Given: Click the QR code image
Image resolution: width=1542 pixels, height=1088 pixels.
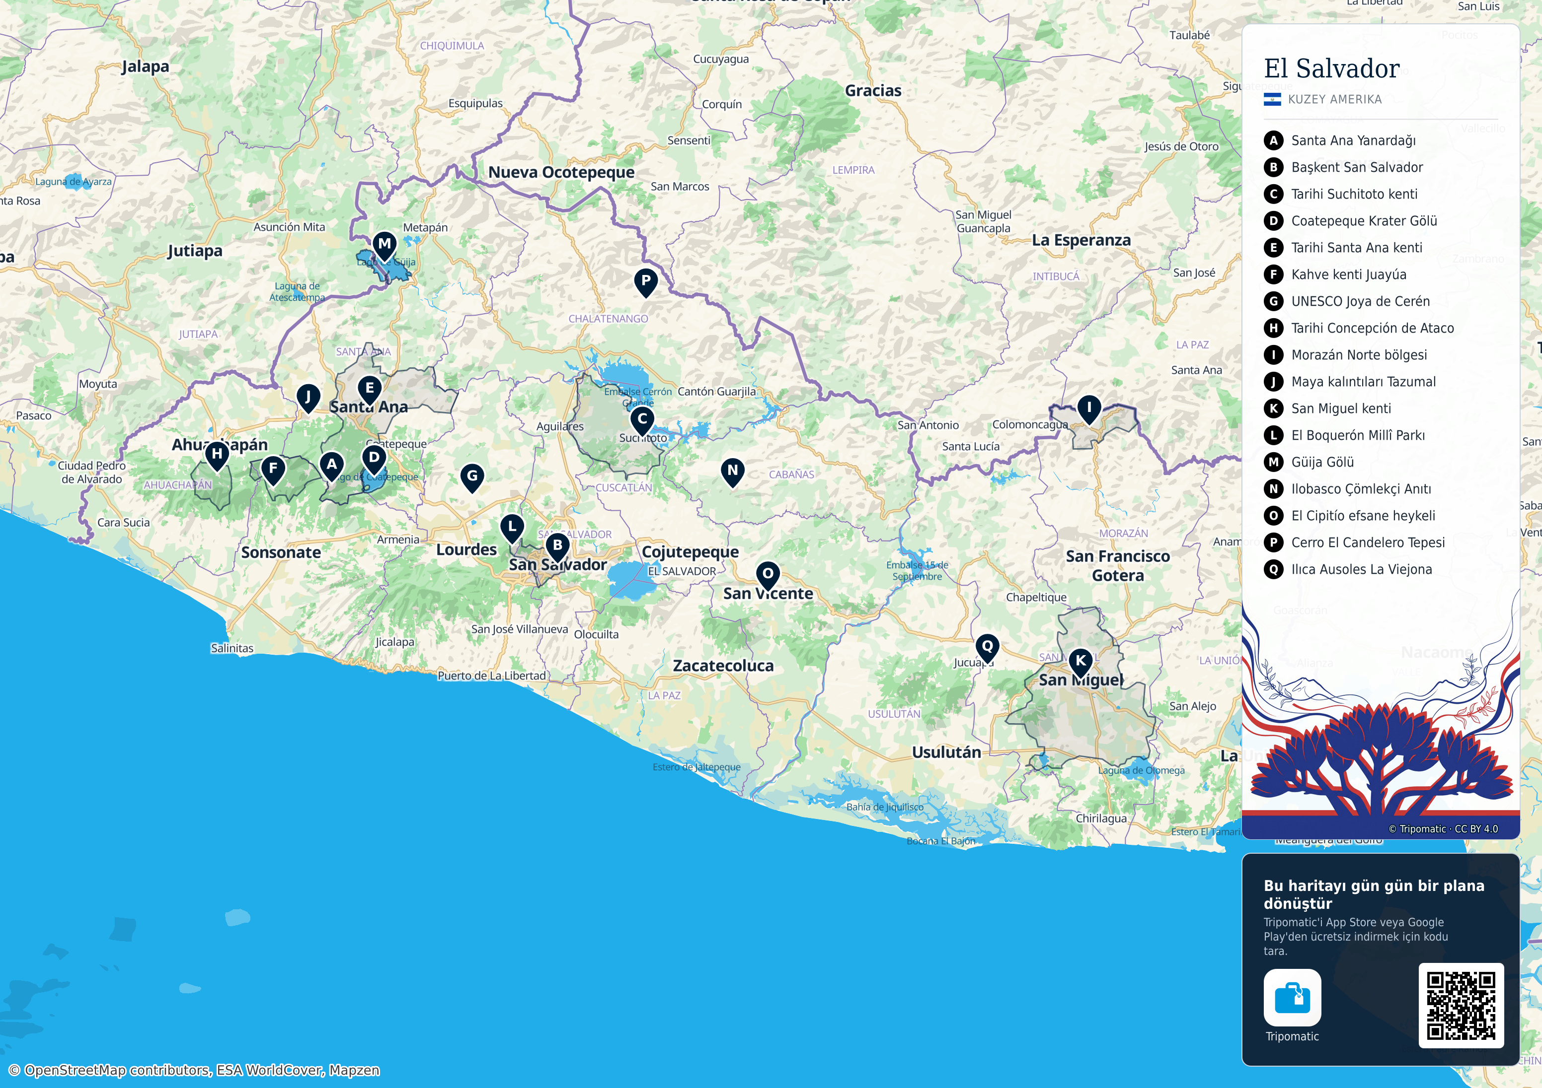Looking at the screenshot, I should coord(1462,1006).
